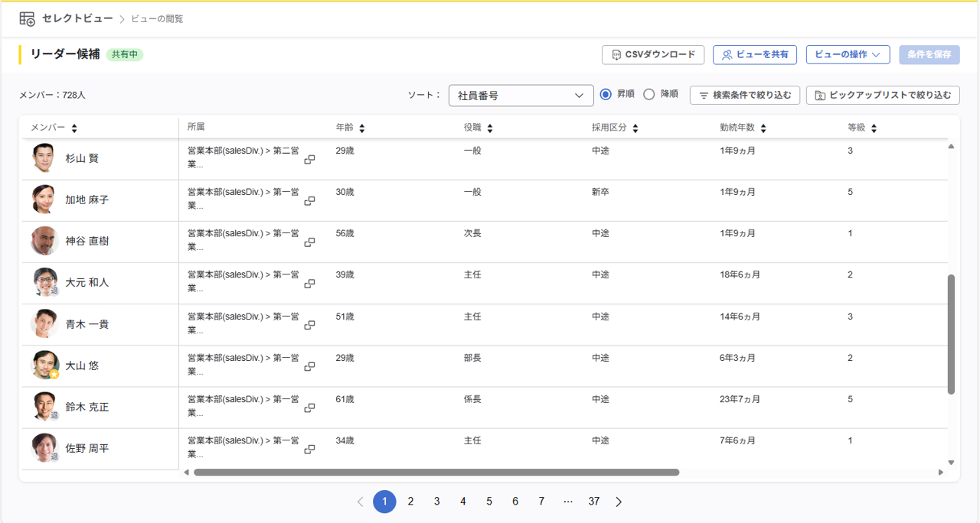Click the セレクトビュー icon in the breadcrumb
Viewport: 980px width, 523px height.
pos(27,19)
